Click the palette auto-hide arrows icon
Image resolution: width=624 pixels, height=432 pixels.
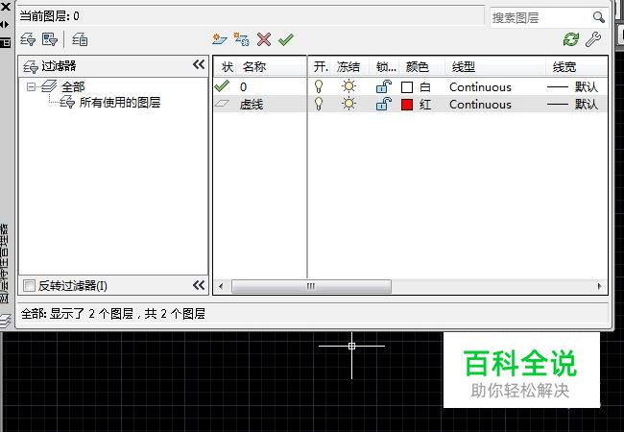click(x=5, y=24)
